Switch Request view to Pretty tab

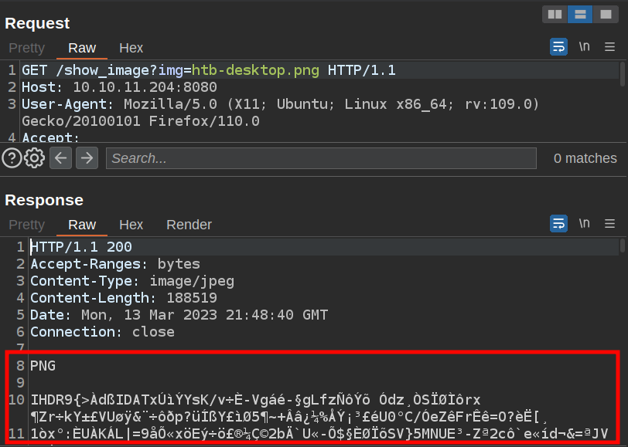(x=27, y=48)
